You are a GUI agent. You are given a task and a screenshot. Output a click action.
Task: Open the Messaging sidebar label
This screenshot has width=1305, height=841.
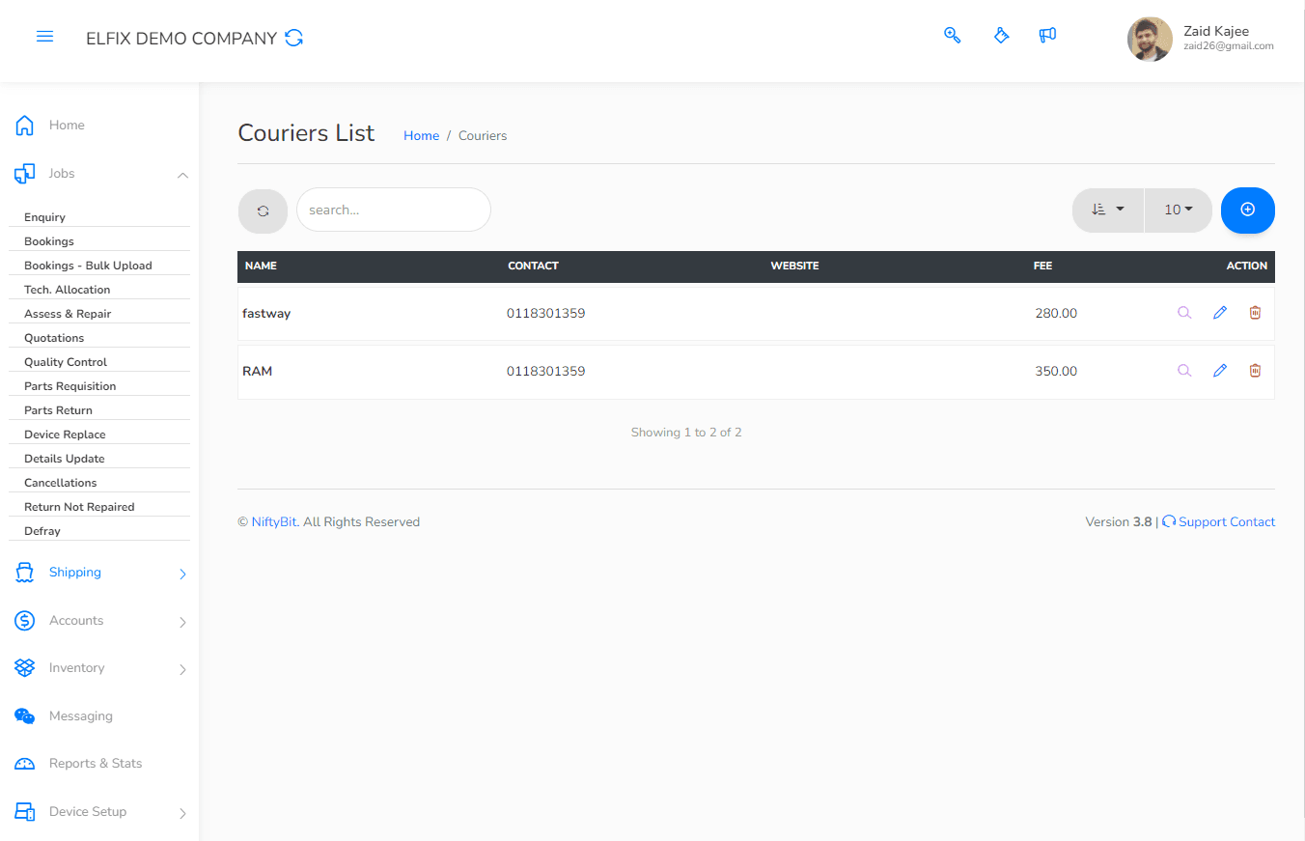coord(81,716)
